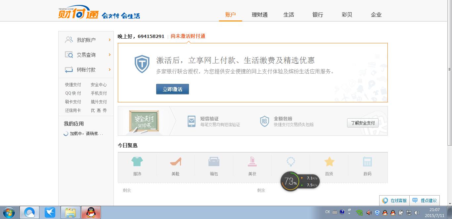The image size is (452, 219).
Task: Click the 短信验证 phone message icon
Action: pyautogui.click(x=191, y=121)
